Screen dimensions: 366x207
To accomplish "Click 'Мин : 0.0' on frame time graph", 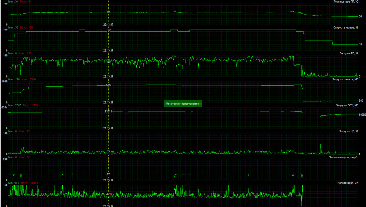I will (14, 183).
